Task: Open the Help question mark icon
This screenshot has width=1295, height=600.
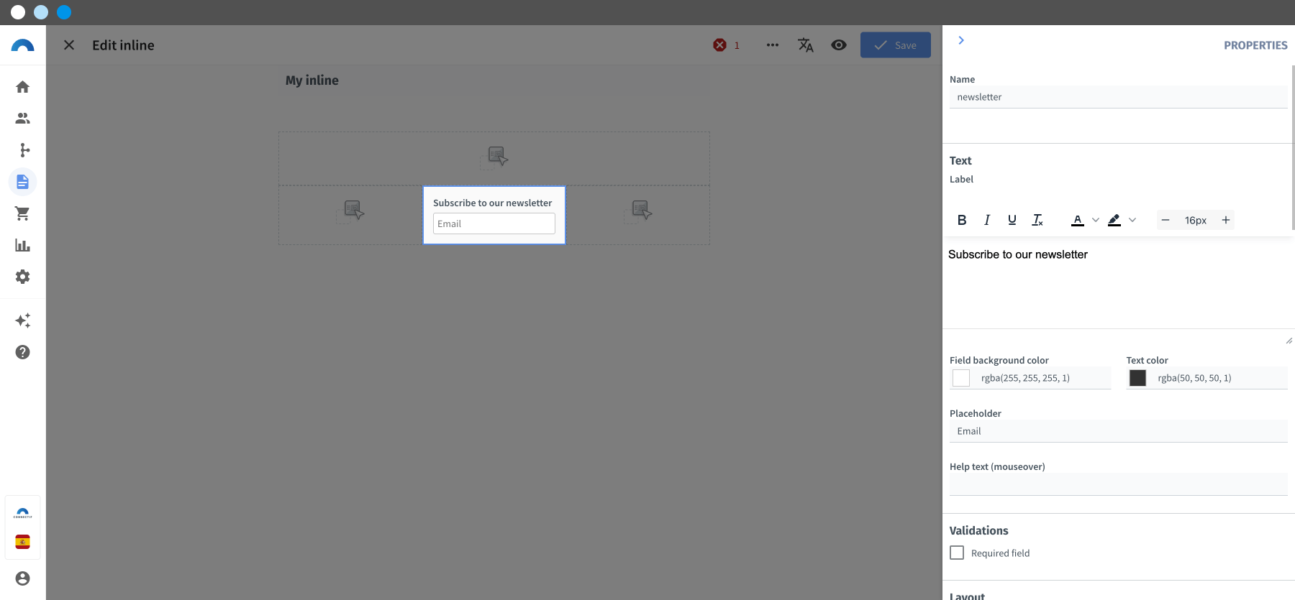Action: tap(22, 352)
